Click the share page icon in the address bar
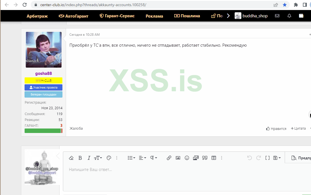 pos(276,5)
